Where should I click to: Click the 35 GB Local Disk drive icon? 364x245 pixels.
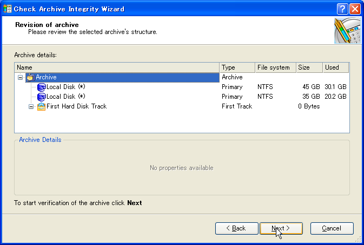tap(42, 97)
